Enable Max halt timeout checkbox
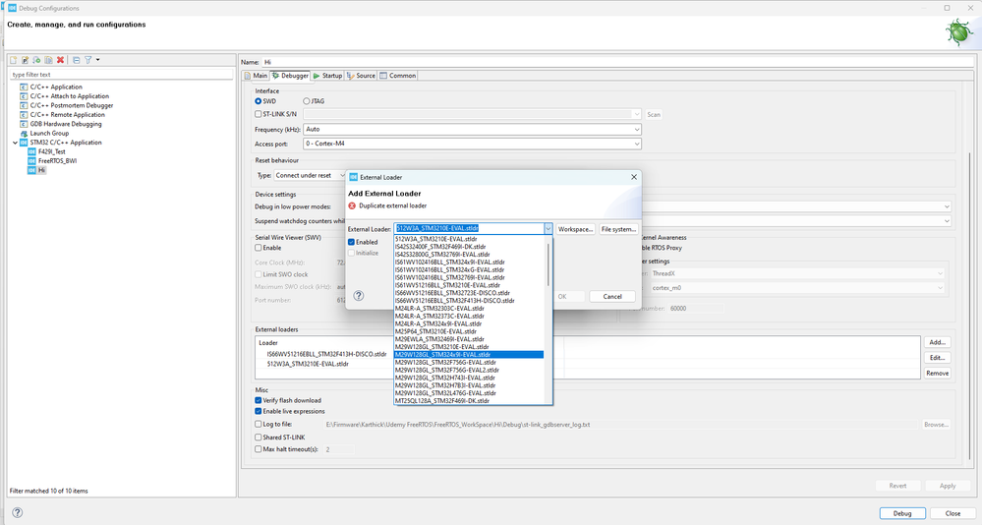Image resolution: width=982 pixels, height=525 pixels. click(x=258, y=449)
